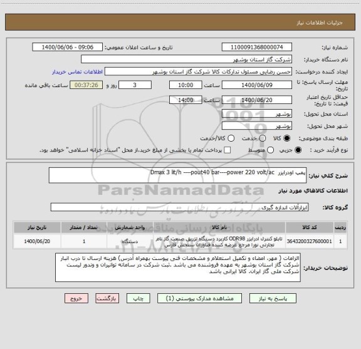Click the need number field 1100091368000074

tap(257, 47)
